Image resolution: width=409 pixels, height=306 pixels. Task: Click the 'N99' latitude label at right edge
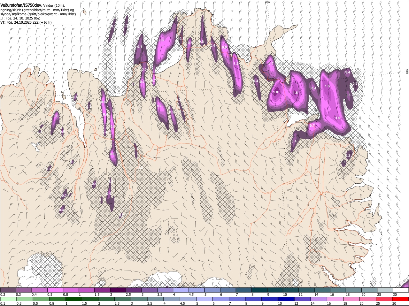(408, 72)
